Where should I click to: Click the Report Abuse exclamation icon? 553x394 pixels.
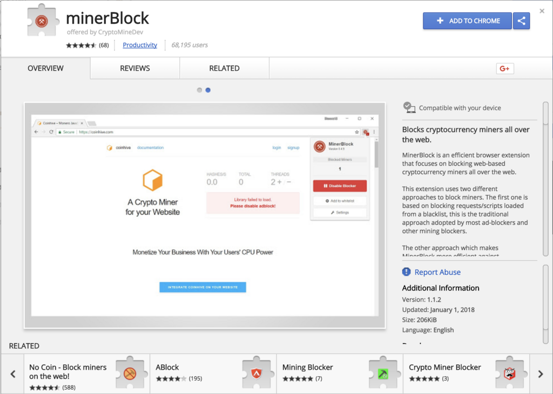point(406,271)
